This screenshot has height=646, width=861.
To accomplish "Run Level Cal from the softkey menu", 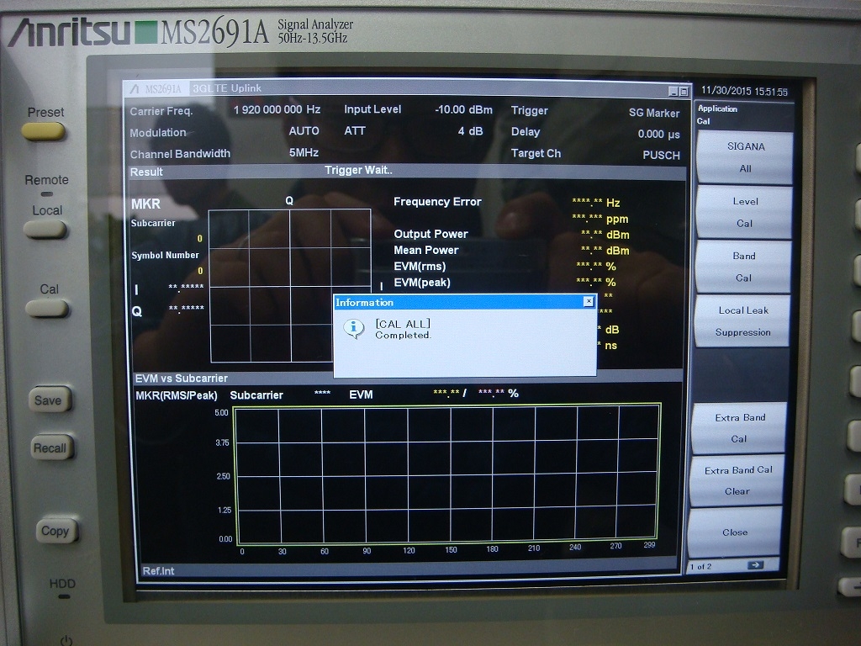I will [745, 213].
